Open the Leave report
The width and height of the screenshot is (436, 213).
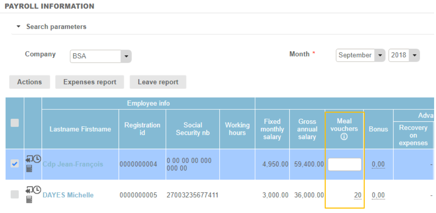(158, 82)
